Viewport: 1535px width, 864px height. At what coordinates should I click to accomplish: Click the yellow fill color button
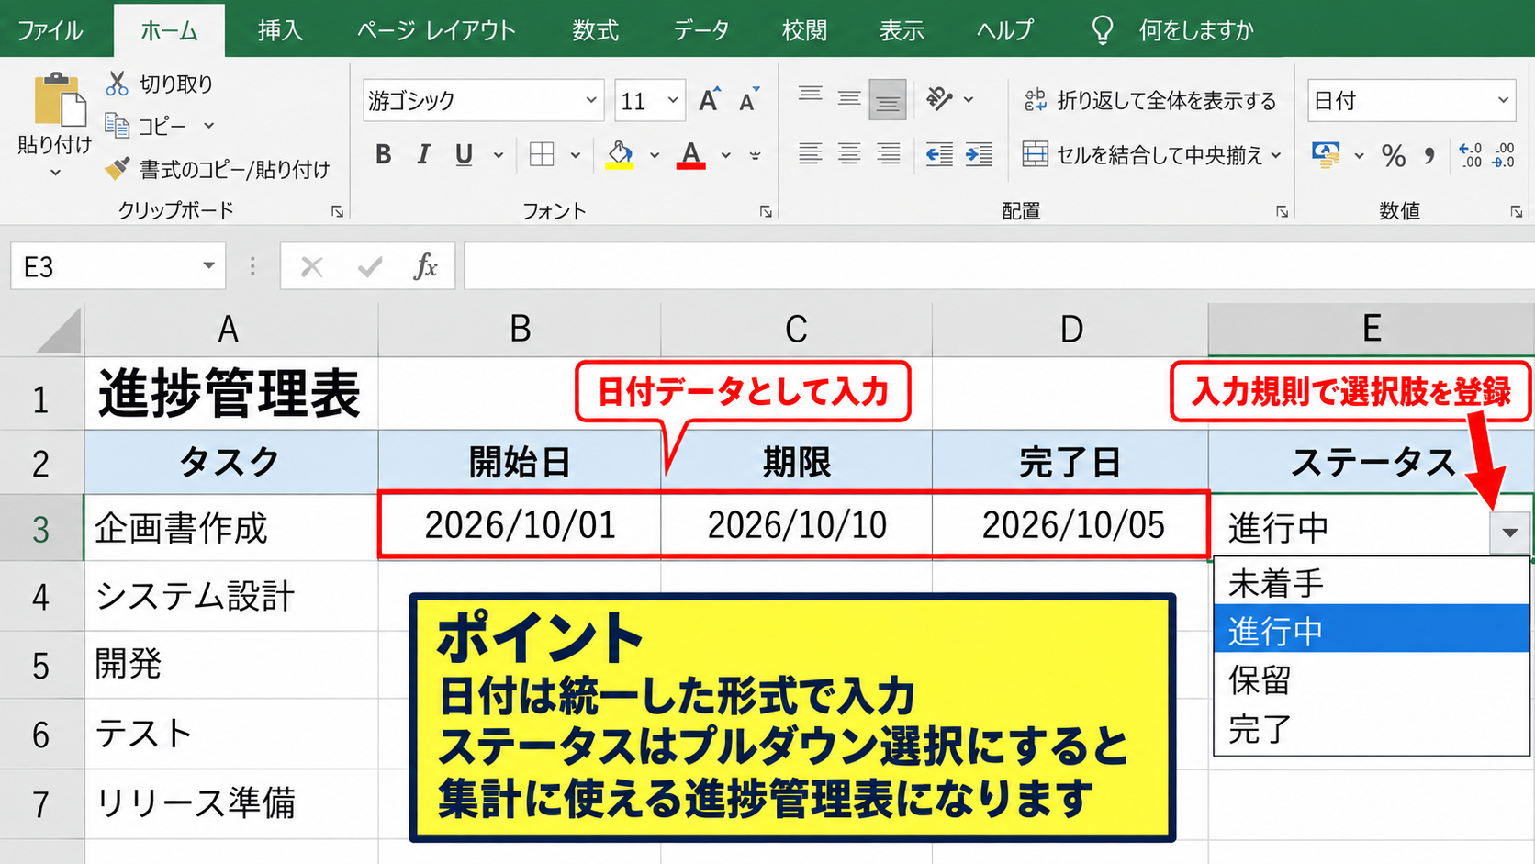point(620,154)
